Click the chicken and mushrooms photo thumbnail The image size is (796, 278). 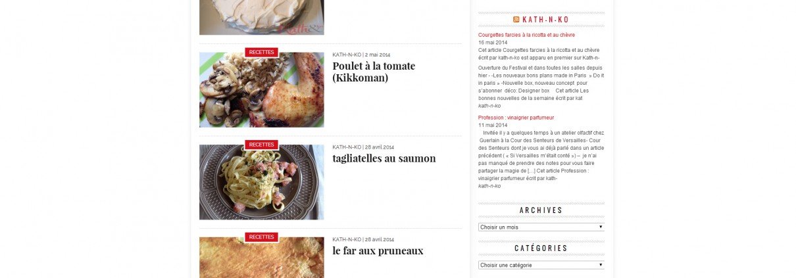click(262, 90)
